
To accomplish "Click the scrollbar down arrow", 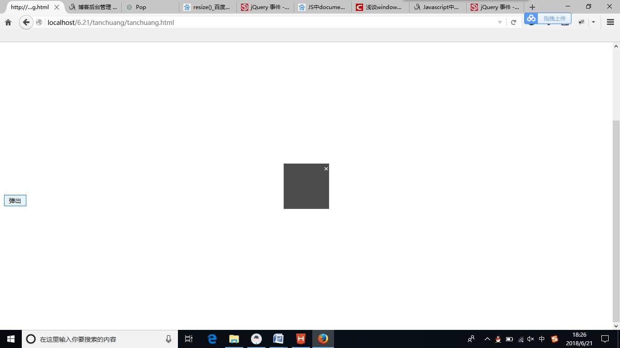I will (x=616, y=326).
